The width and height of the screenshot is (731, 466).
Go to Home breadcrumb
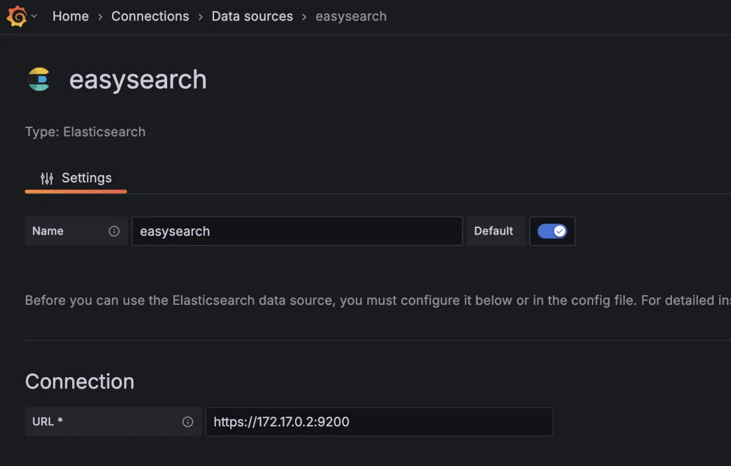click(x=70, y=16)
